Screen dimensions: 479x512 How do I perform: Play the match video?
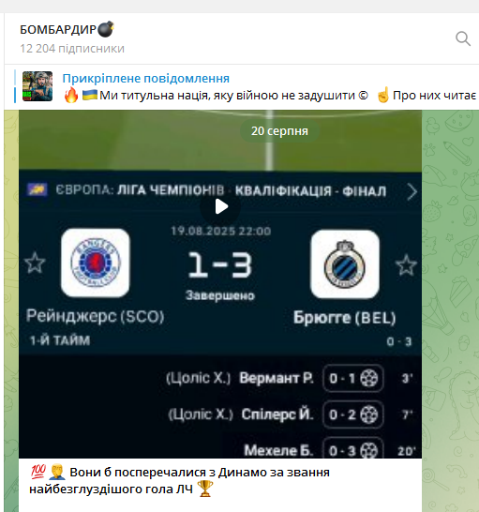220,206
